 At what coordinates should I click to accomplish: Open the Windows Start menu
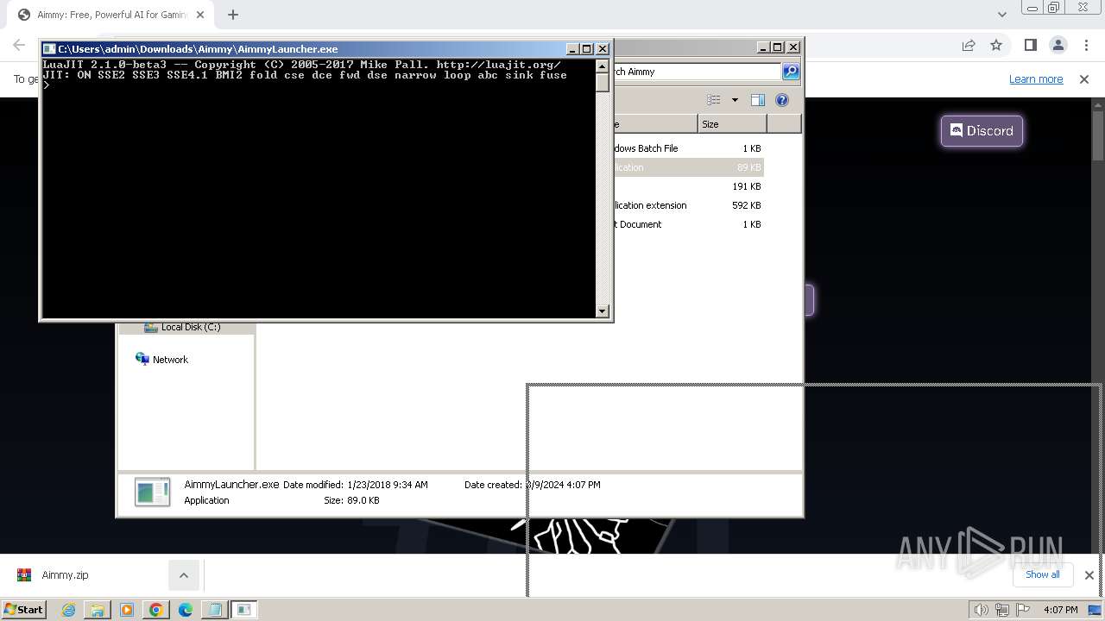23,610
